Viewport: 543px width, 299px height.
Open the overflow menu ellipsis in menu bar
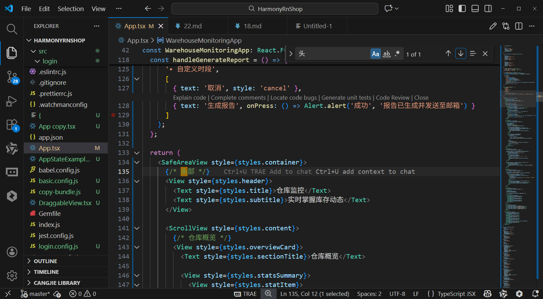119,9
